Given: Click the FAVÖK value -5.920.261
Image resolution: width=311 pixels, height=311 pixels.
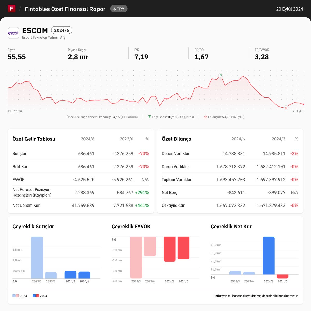Looking at the screenshot, I should [122, 180].
